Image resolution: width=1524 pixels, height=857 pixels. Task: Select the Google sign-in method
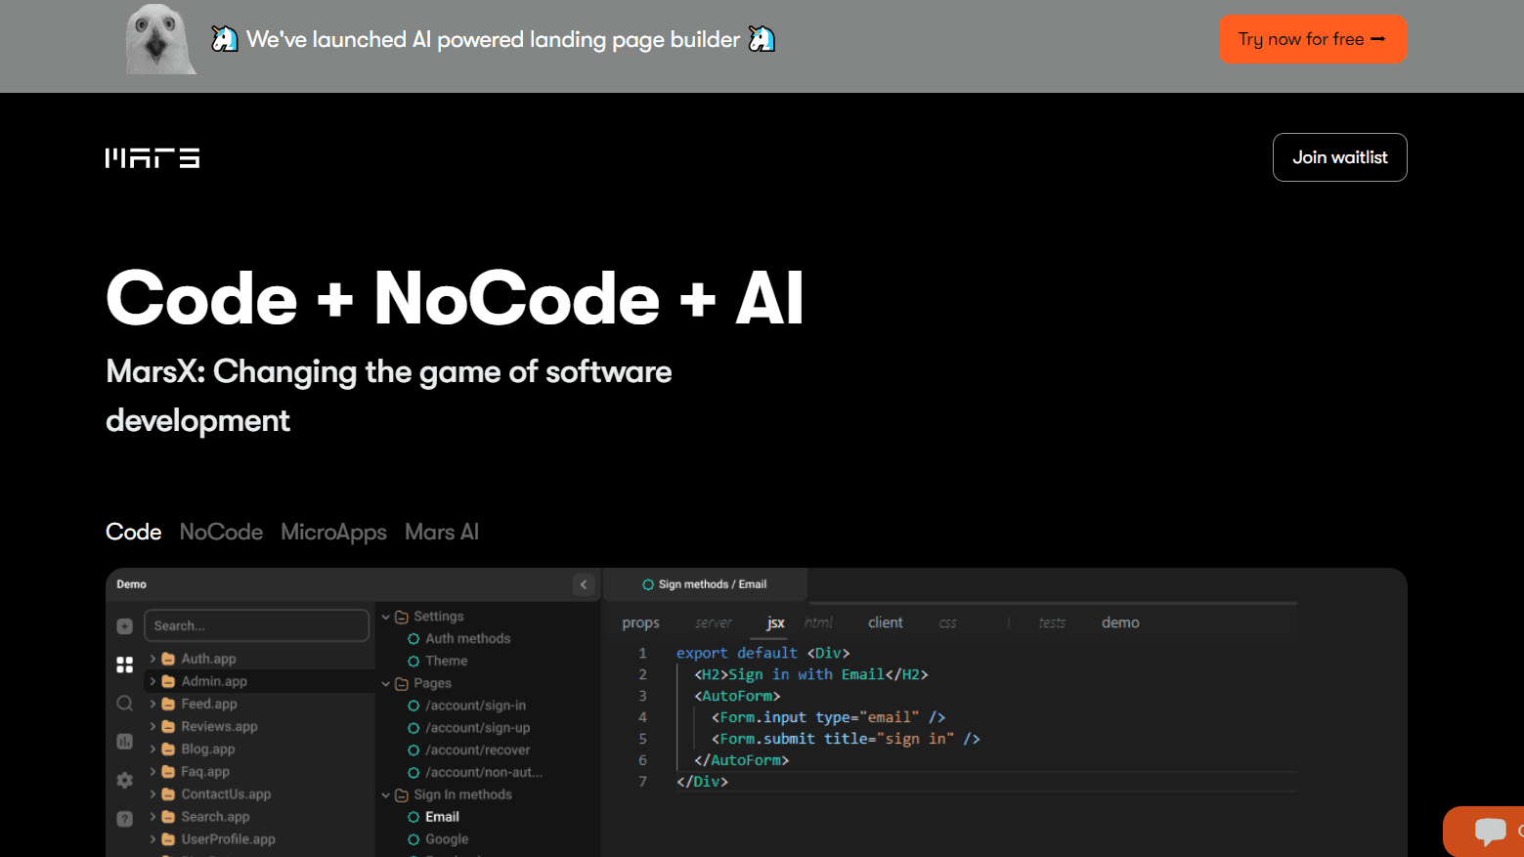click(x=446, y=838)
